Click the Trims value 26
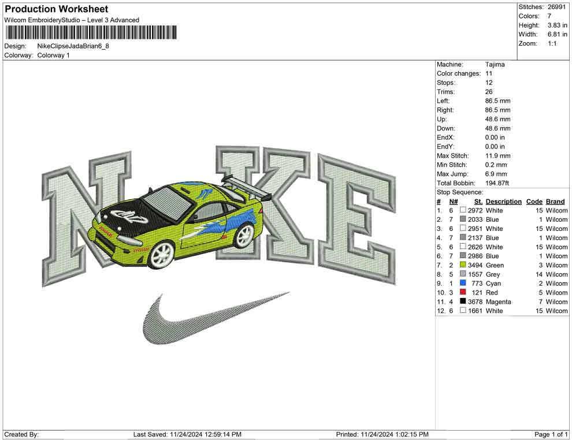 pos(489,92)
